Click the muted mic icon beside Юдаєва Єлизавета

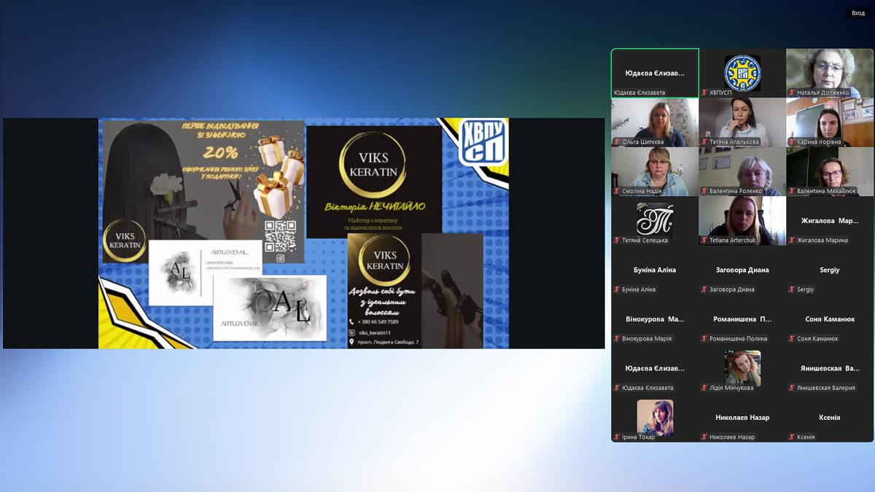click(x=617, y=388)
